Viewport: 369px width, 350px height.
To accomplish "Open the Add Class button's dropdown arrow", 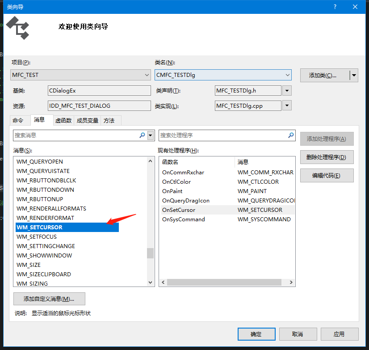I will coord(354,76).
